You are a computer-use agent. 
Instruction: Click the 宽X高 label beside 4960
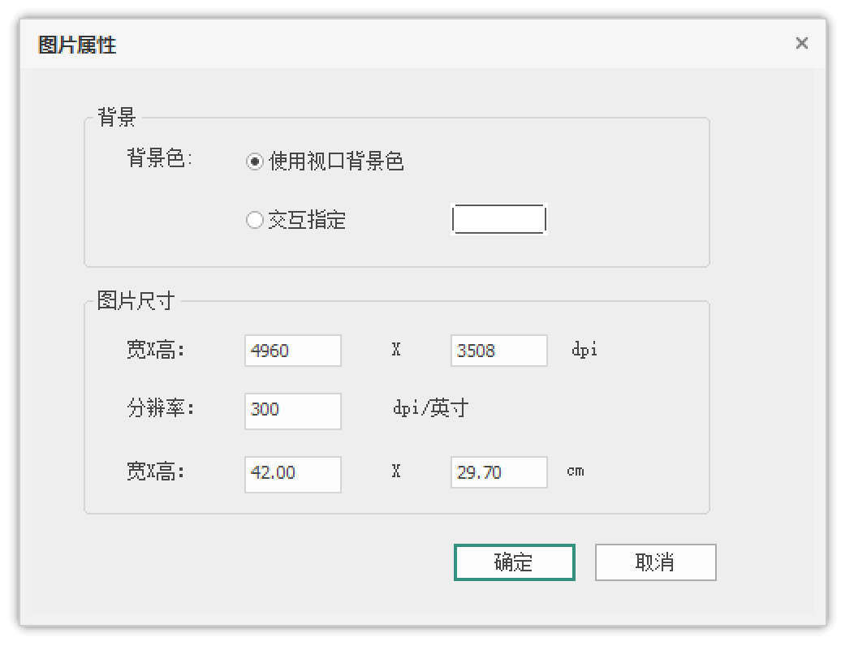pyautogui.click(x=156, y=351)
